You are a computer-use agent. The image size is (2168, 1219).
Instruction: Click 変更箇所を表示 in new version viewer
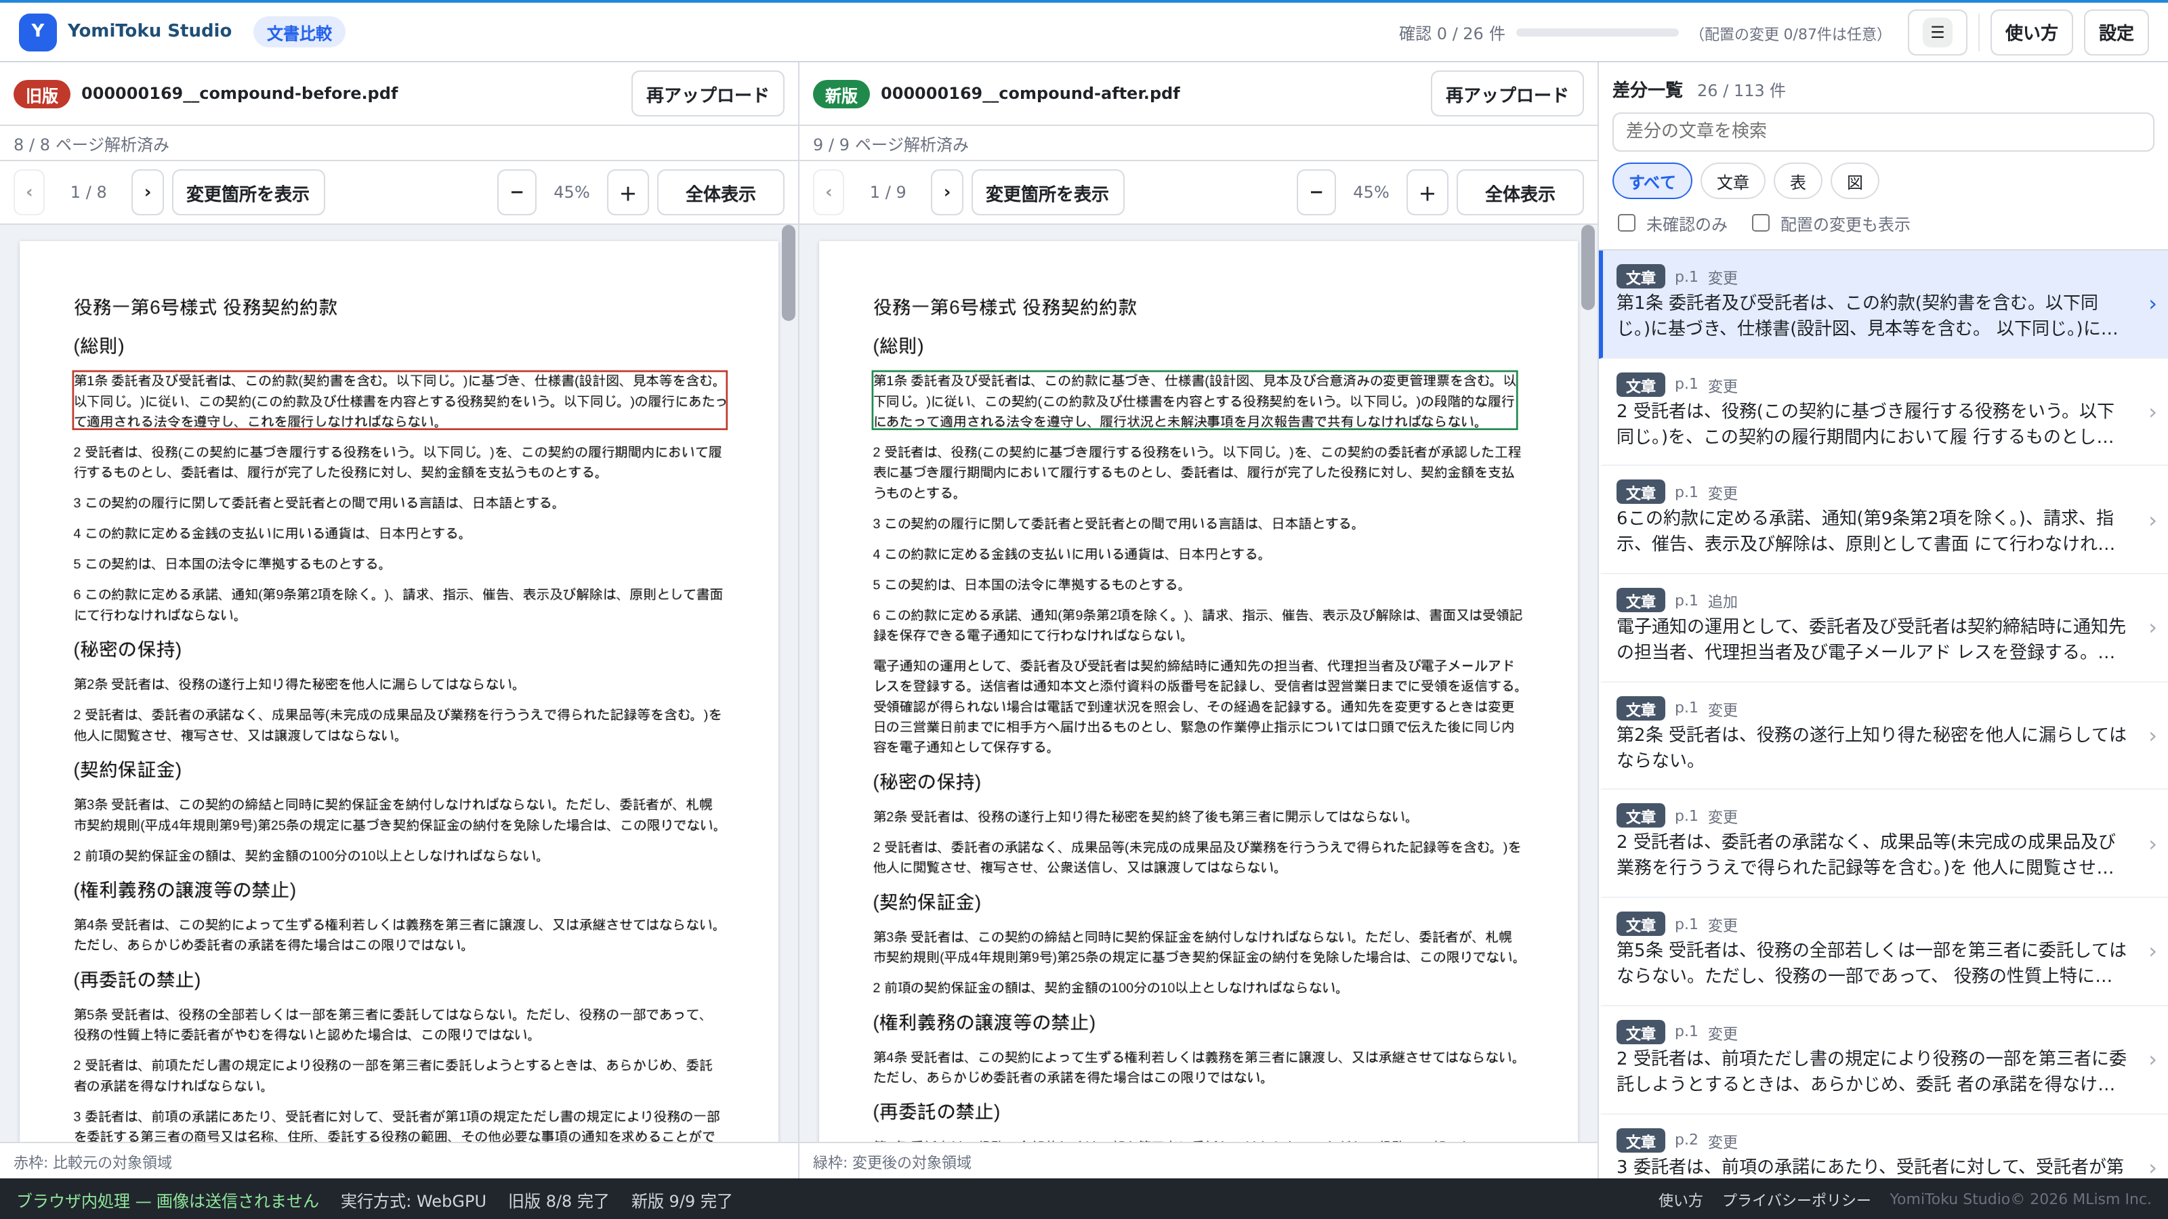pos(1047,192)
